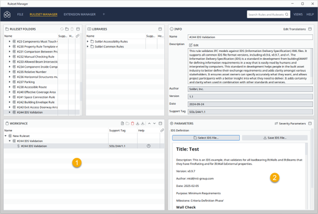Click Solibri Common Rules folder icon

92,46
